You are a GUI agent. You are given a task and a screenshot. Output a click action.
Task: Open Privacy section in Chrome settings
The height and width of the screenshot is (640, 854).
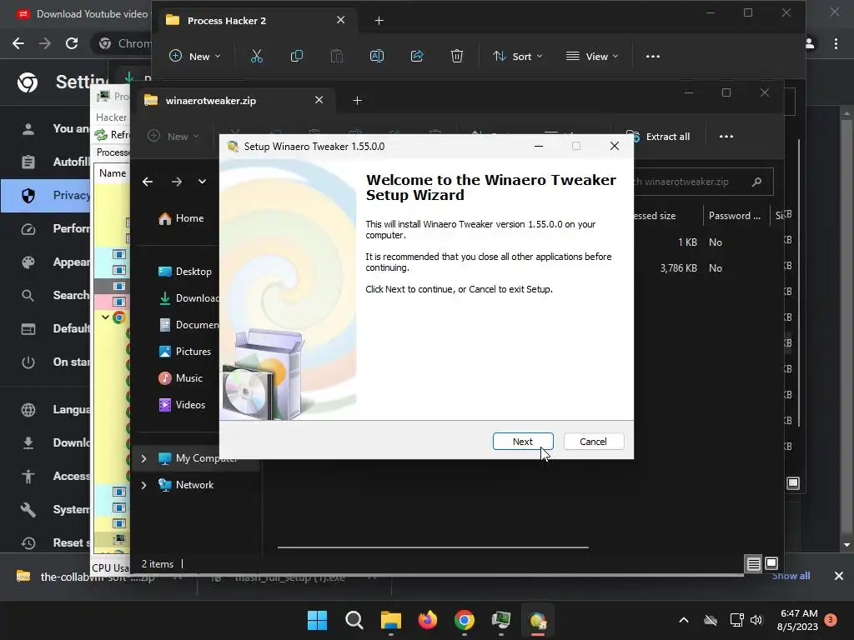click(x=46, y=195)
